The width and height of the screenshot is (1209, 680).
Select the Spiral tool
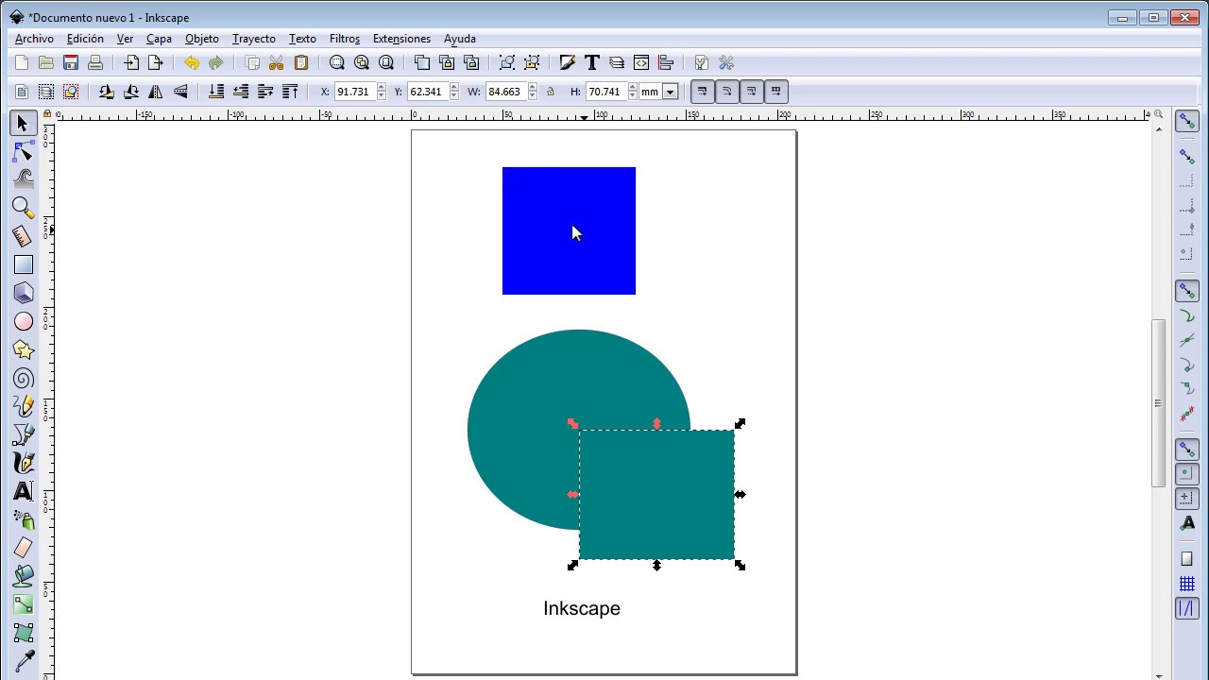24,378
